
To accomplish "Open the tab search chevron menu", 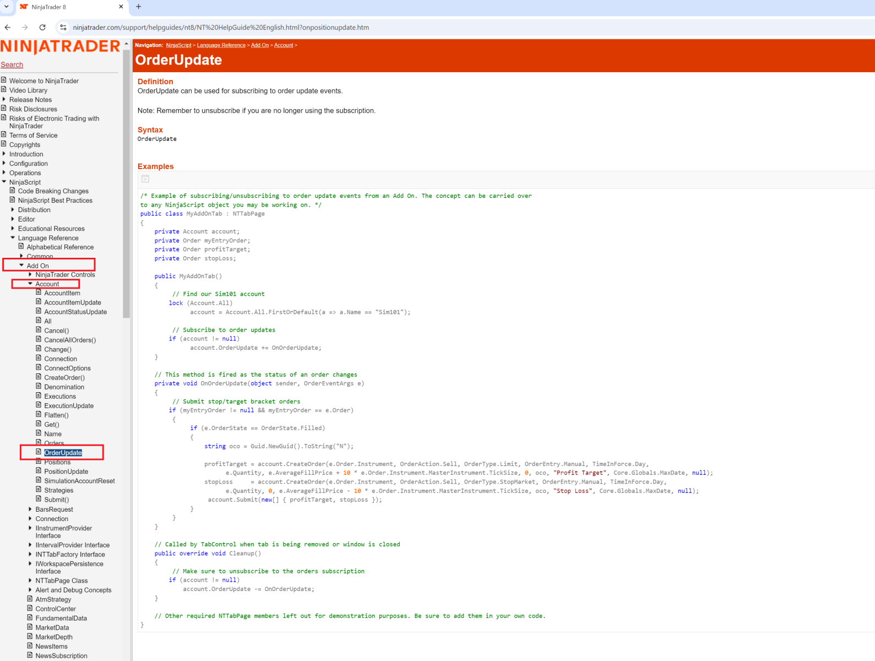I will point(7,7).
